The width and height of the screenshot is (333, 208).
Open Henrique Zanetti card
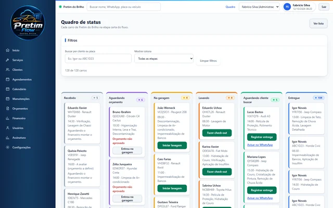82,199
